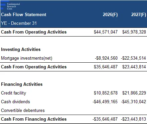Select the $23,443,814 subtotal cell
147x124 pixels.
click(x=134, y=67)
